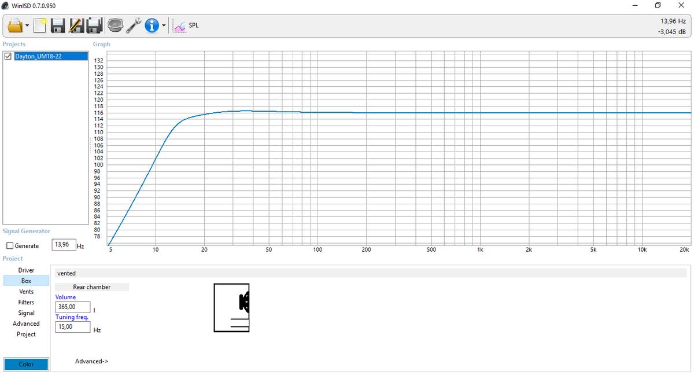Click the Rear chamber header
The image size is (694, 375).
click(92, 287)
